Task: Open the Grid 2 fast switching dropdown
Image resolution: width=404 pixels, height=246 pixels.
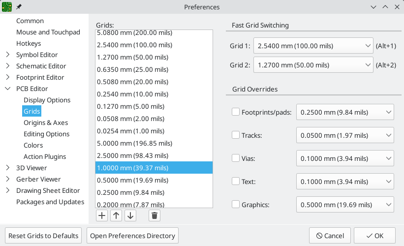Action: click(313, 65)
